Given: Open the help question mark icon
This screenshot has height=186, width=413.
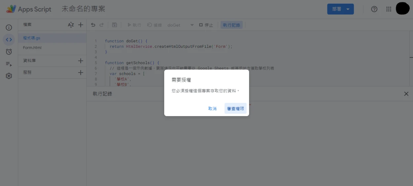Looking at the screenshot, I should click(x=374, y=9).
